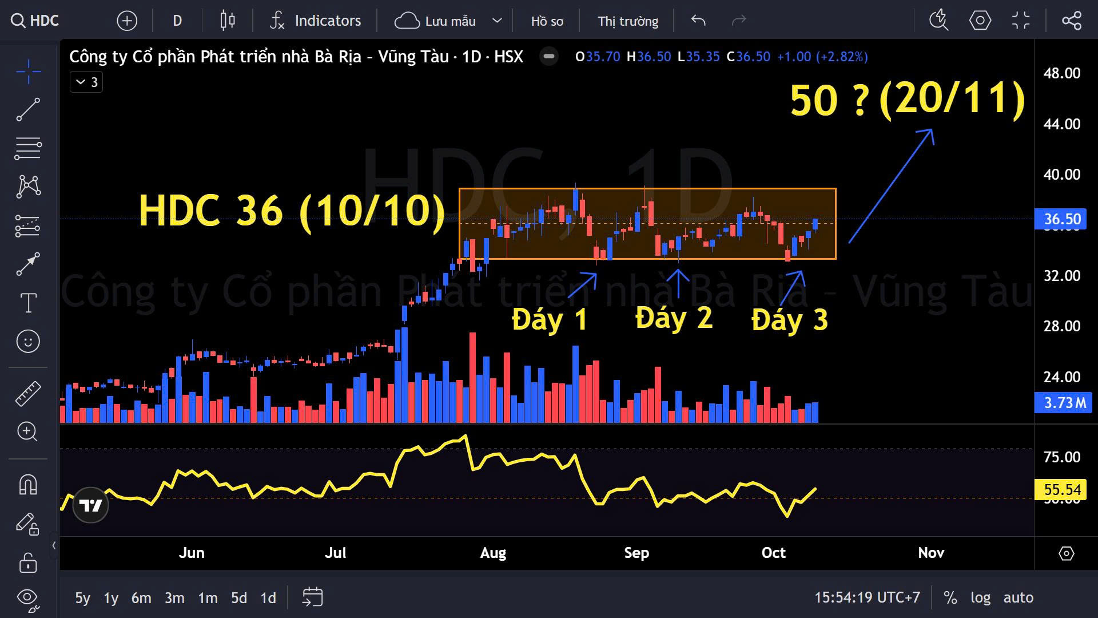Open the D timeframe interval selector

(x=177, y=21)
